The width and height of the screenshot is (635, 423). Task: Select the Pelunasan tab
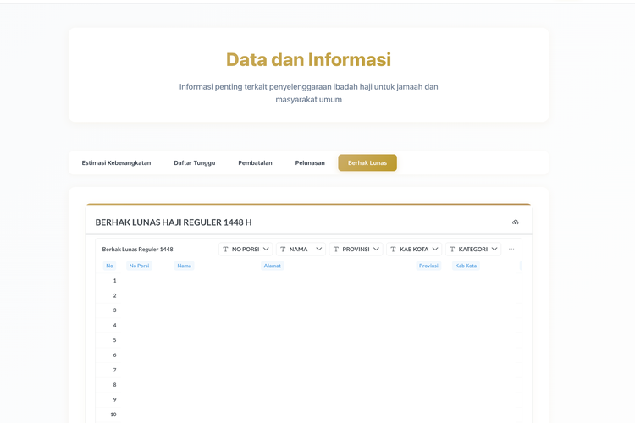(x=310, y=162)
